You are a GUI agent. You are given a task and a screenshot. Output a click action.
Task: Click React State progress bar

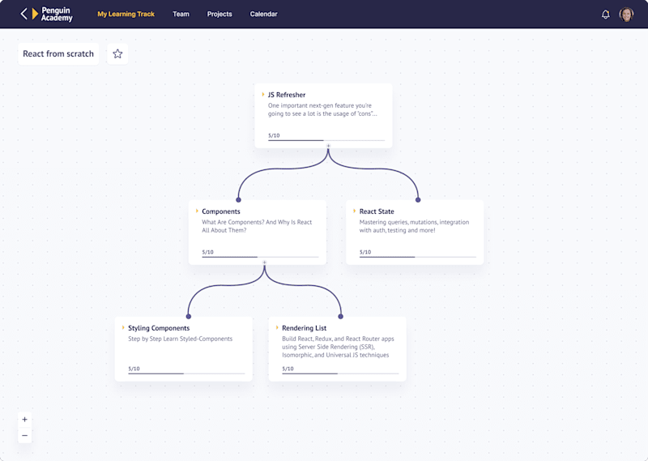418,257
